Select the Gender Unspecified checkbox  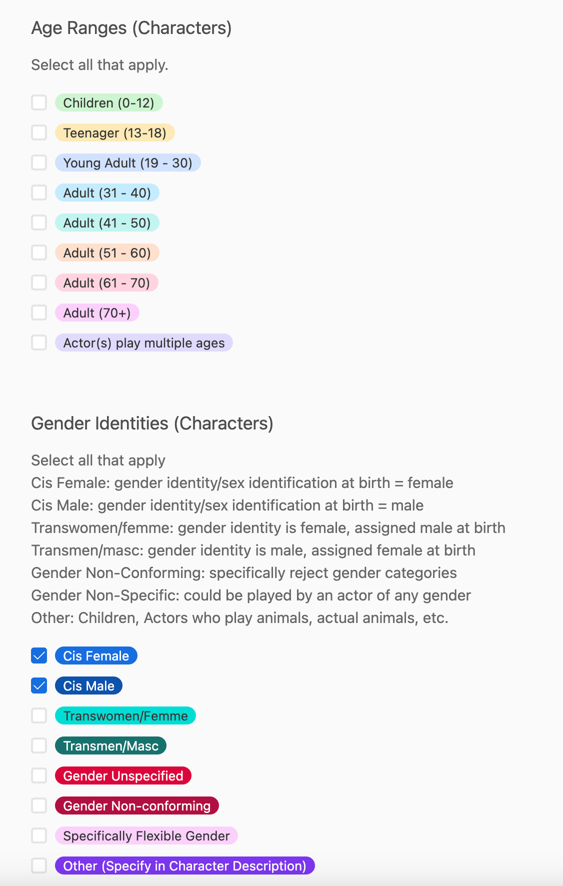tap(39, 775)
